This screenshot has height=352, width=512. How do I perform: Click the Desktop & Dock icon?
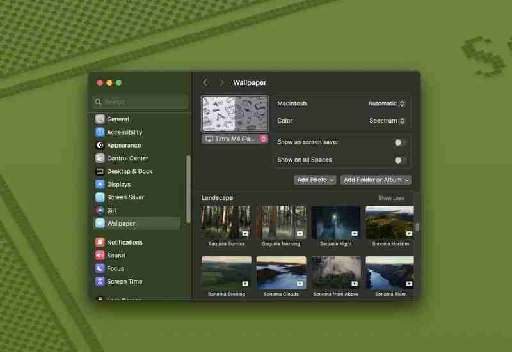(x=100, y=171)
